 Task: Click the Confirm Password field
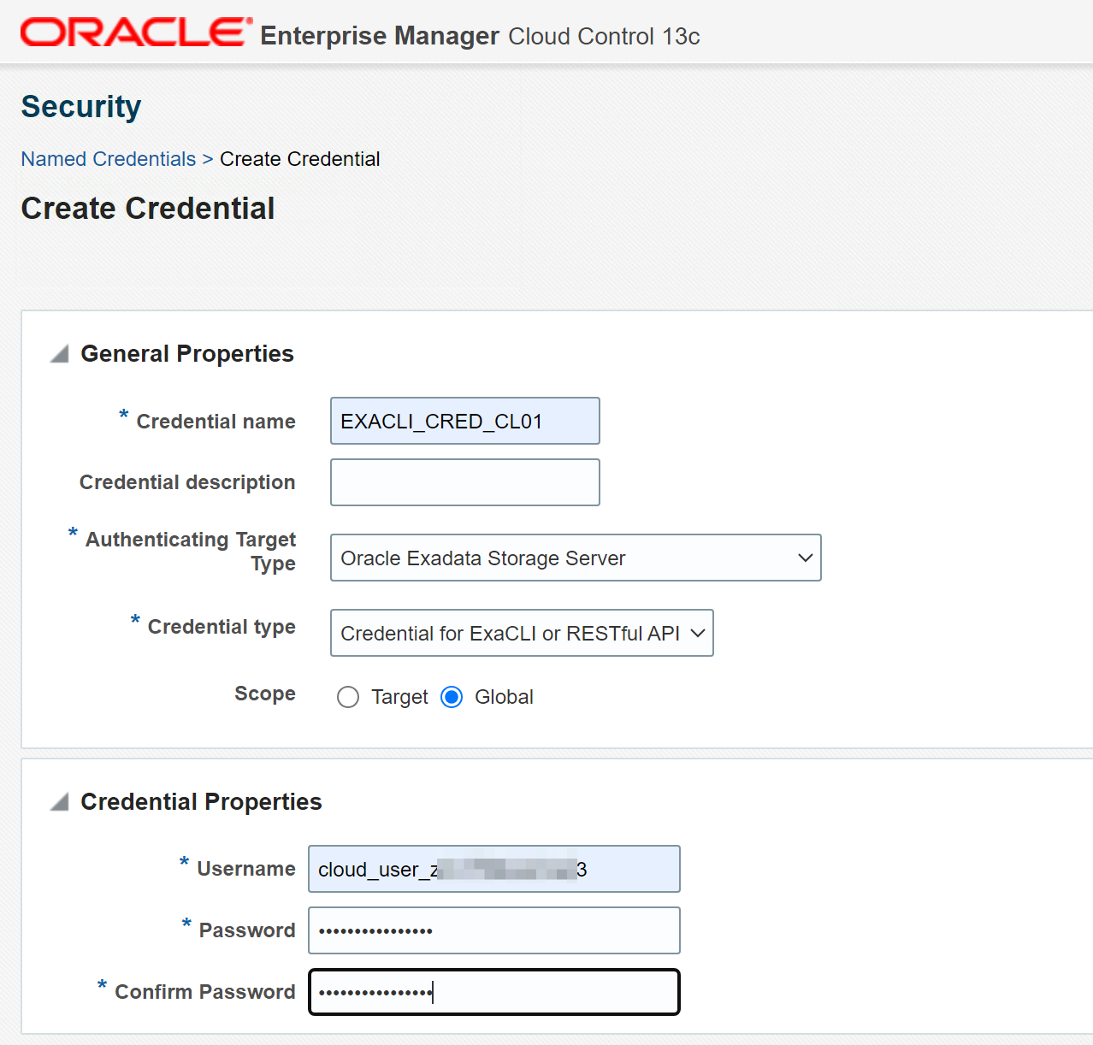click(493, 992)
